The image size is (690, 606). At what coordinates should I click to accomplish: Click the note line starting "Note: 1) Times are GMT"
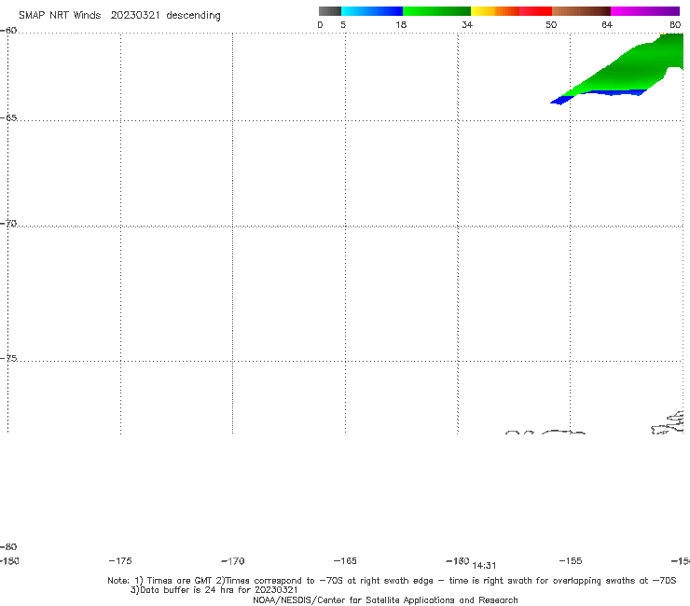392,581
